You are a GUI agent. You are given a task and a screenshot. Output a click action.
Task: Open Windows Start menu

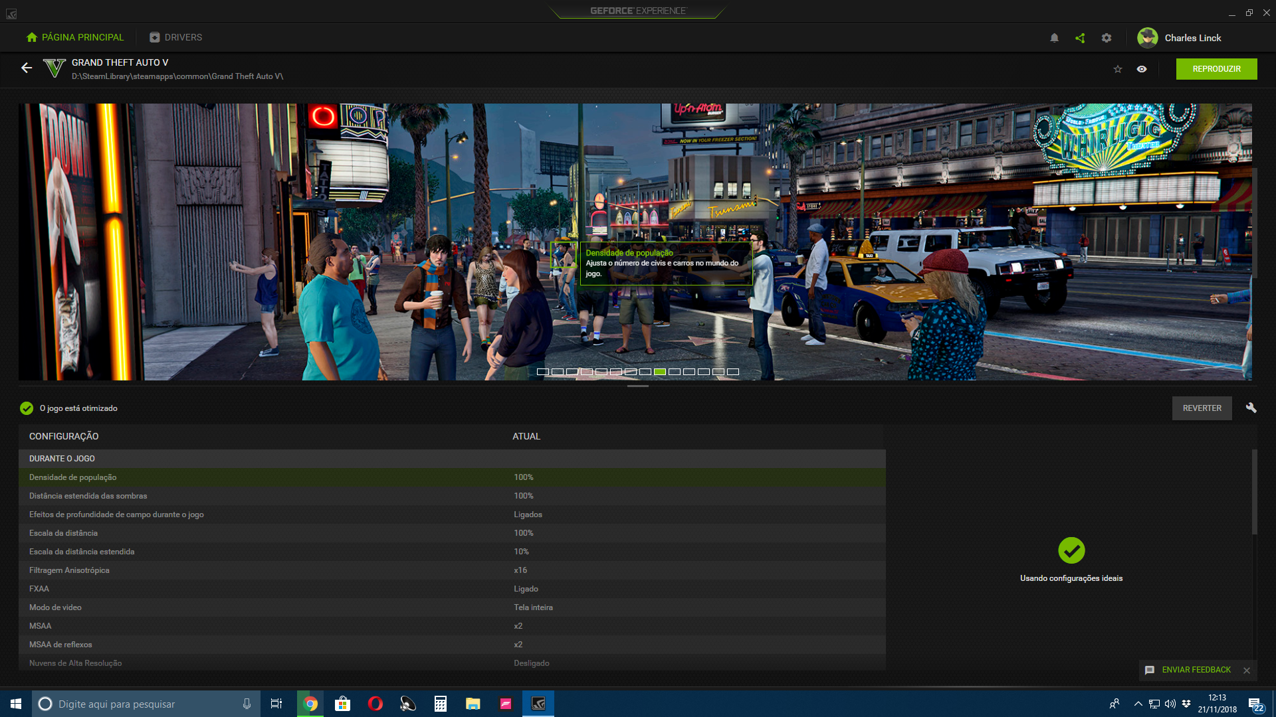tap(16, 704)
